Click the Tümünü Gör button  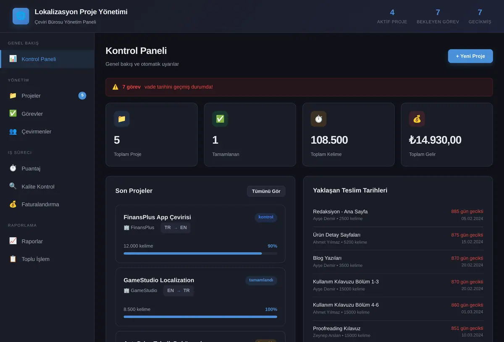(266, 191)
